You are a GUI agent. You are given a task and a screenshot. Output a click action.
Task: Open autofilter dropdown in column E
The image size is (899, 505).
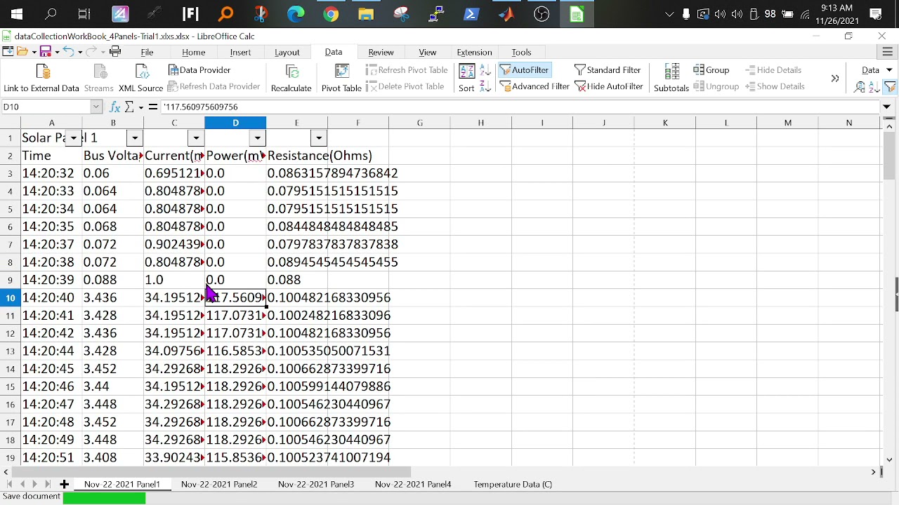pyautogui.click(x=319, y=138)
